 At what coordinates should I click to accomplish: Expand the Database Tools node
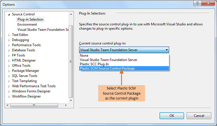9,50
